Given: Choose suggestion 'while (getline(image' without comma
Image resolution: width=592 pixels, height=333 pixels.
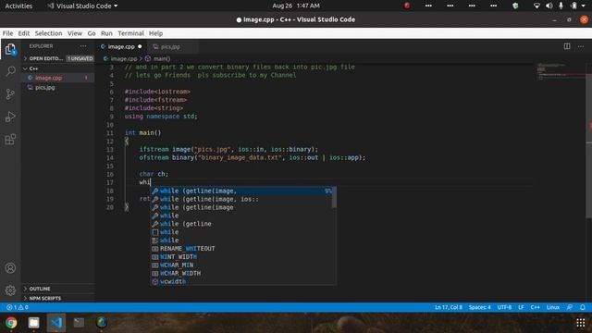Looking at the screenshot, I should click(241, 207).
